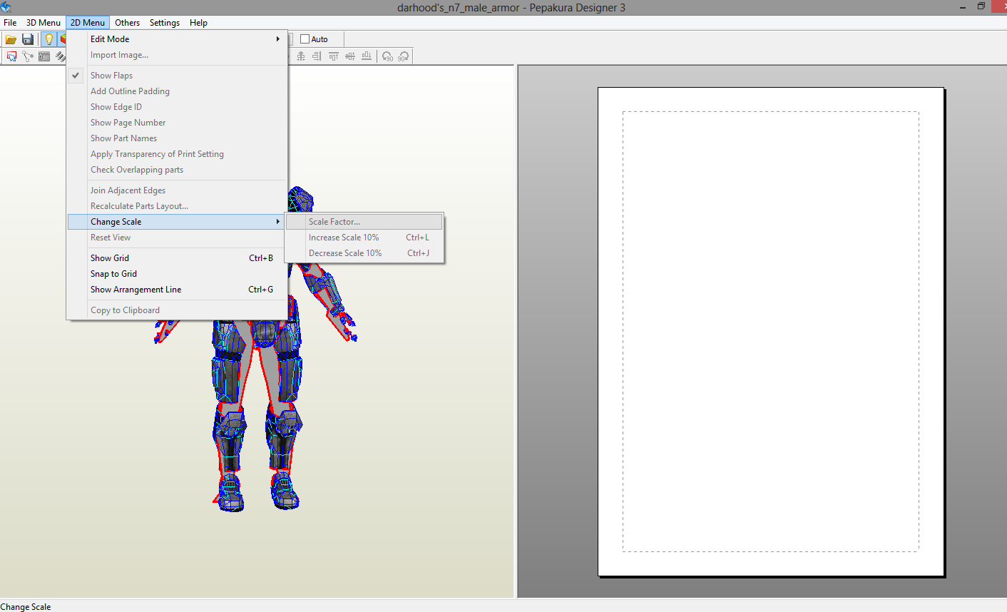Enable Show Page Number
Viewport: 1007px width, 612px height.
point(177,123)
